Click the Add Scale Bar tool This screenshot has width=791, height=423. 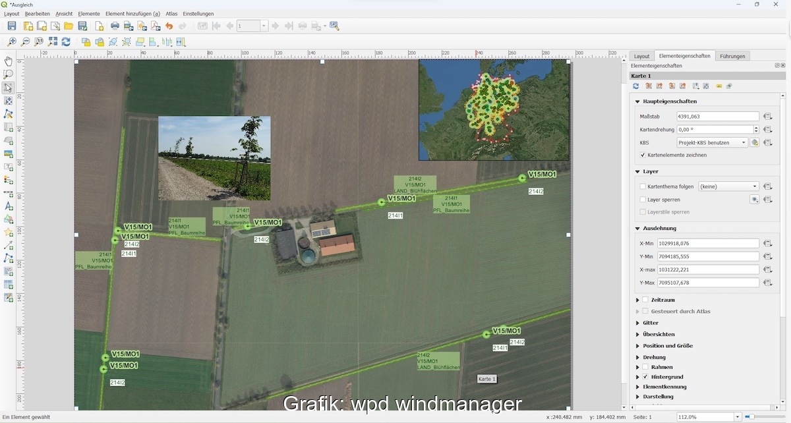pyautogui.click(x=9, y=193)
